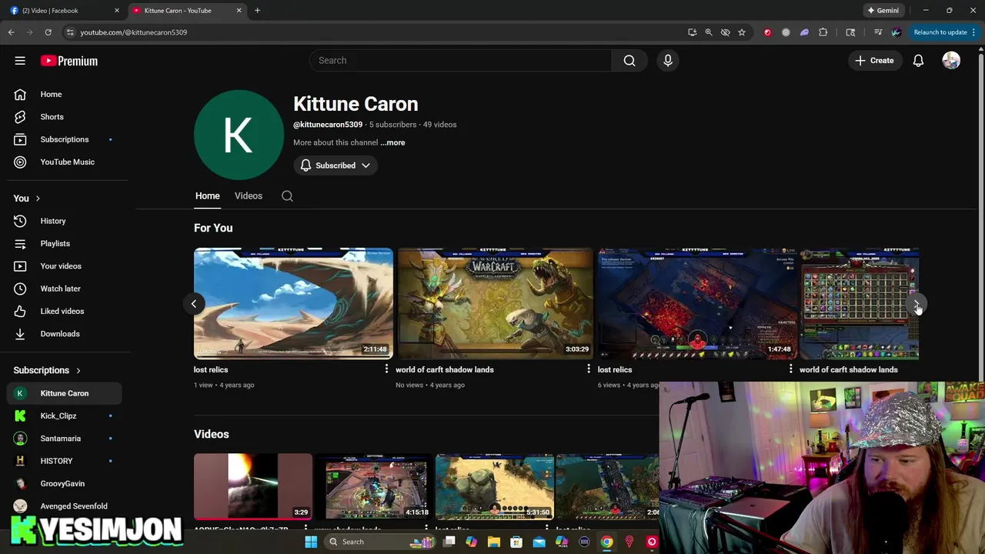Open YouTube Music from the sidebar

coord(65,162)
